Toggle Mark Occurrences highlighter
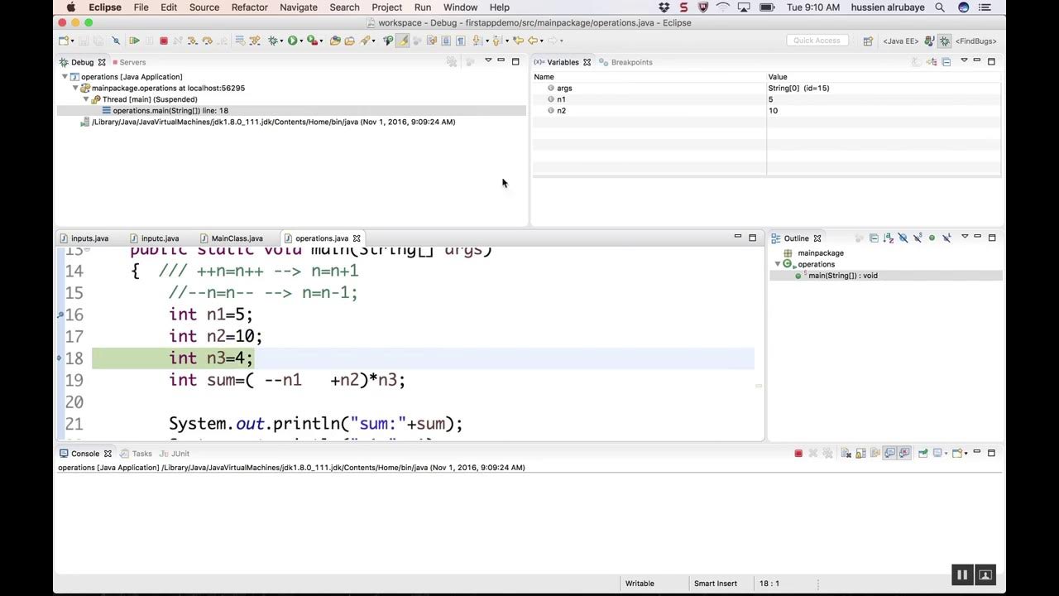Screen dimensions: 1059x596 point(402,41)
